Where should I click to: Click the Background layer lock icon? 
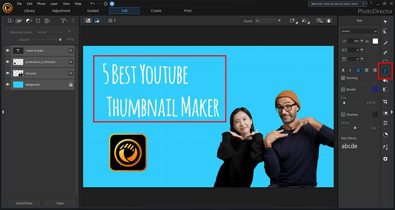[71, 84]
